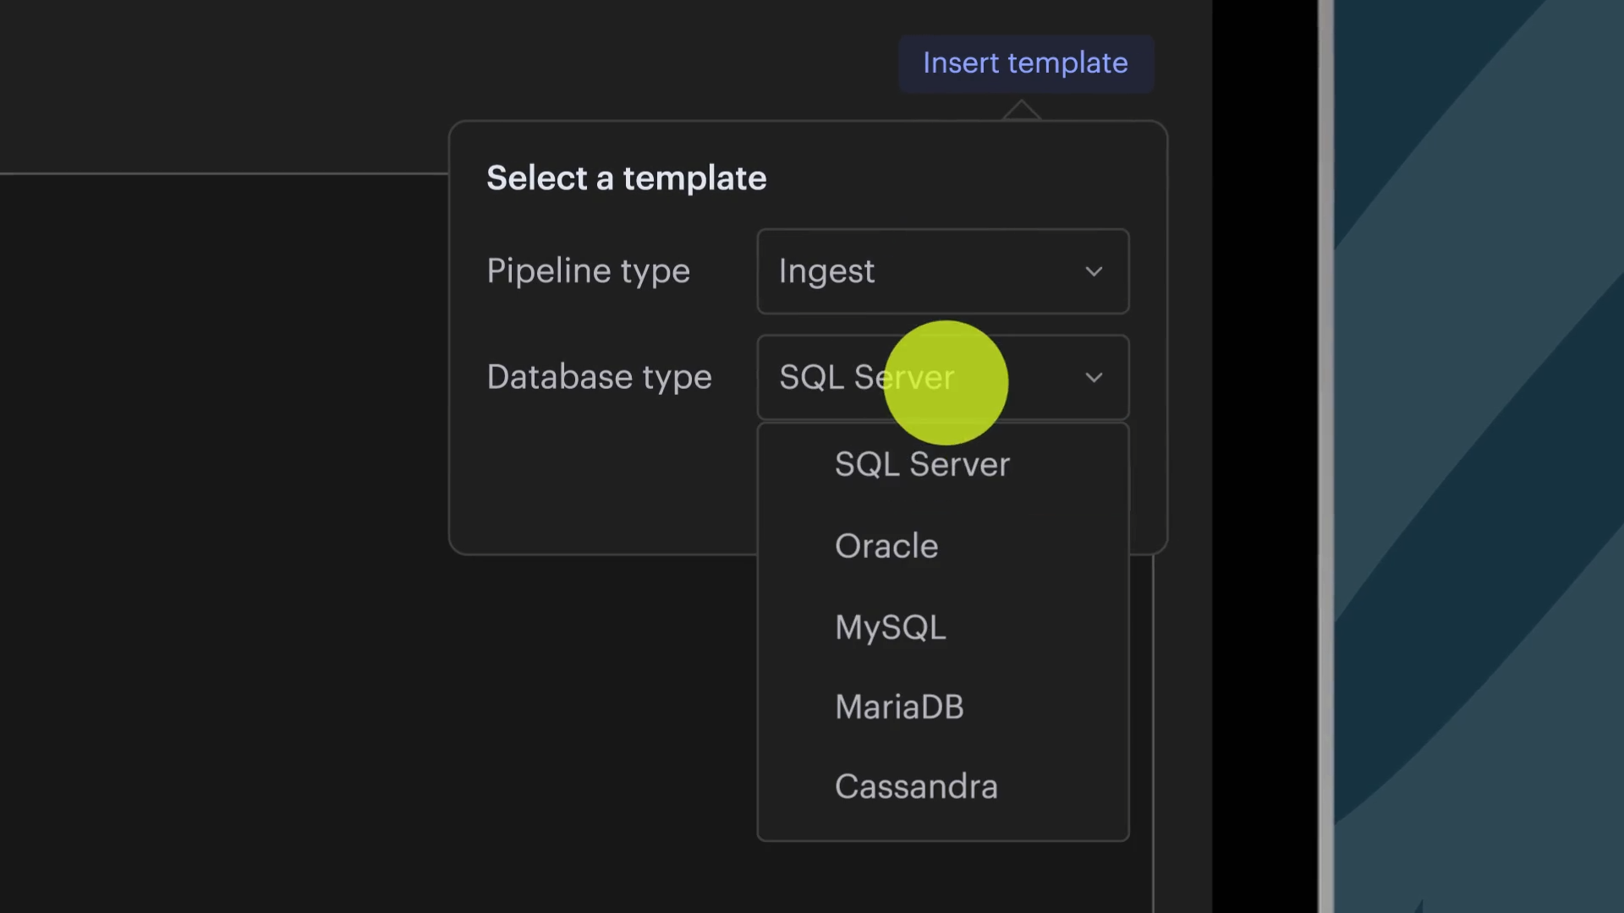The image size is (1624, 913).
Task: Select SQL Server from the database list
Action: [922, 464]
